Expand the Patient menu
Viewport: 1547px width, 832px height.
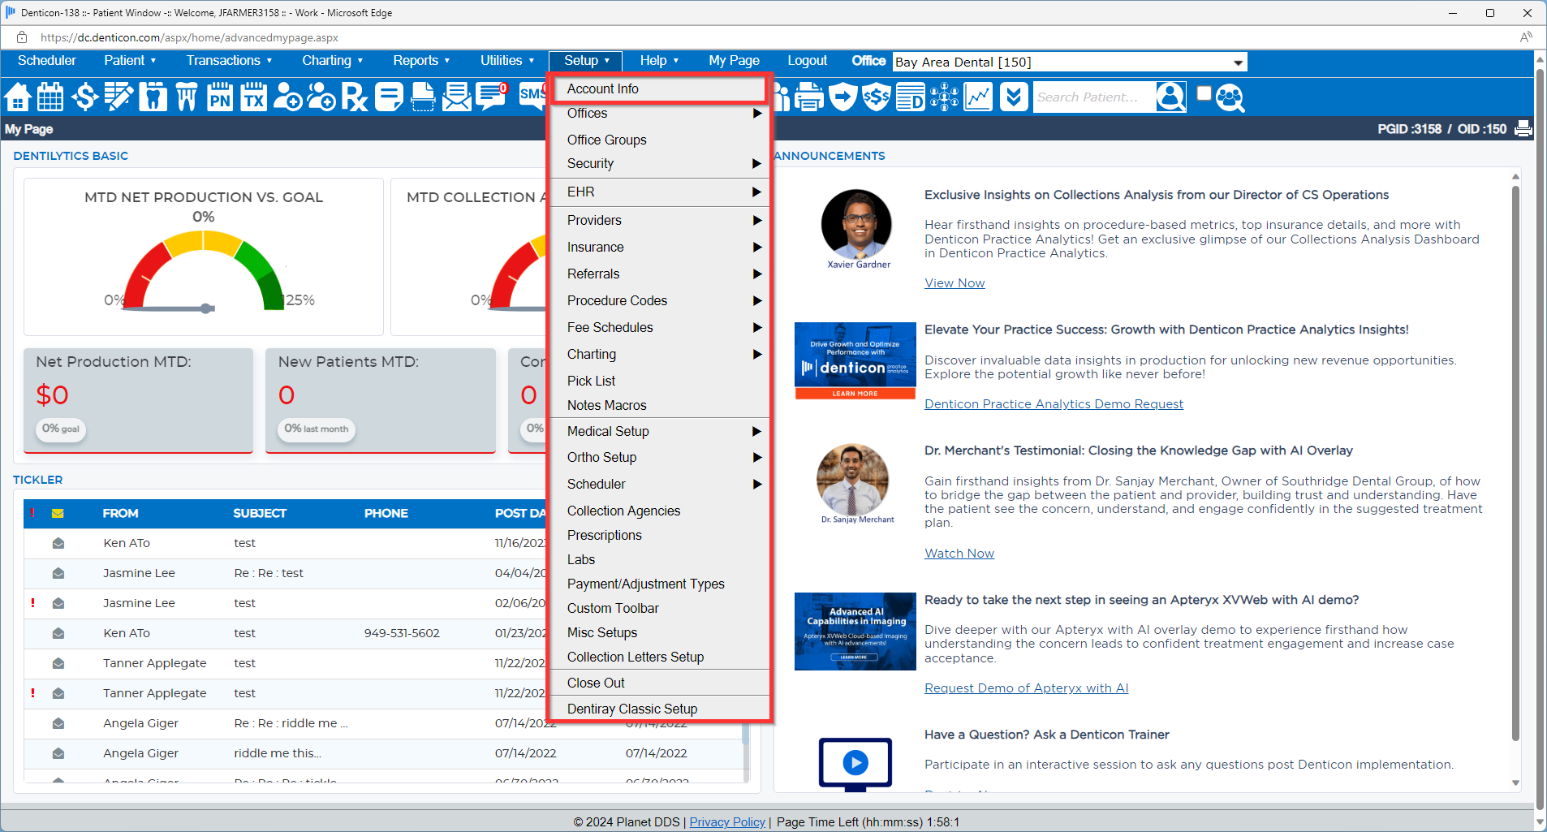click(130, 61)
